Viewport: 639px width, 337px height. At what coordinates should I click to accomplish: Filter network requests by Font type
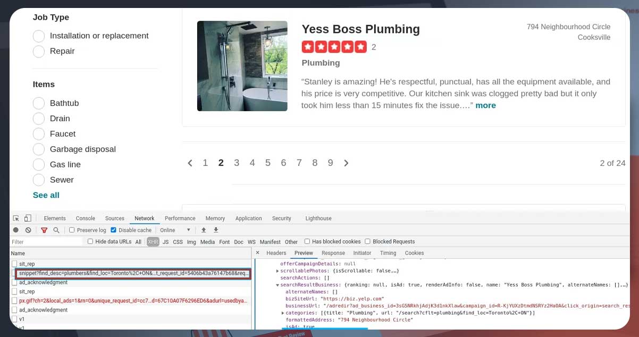pyautogui.click(x=224, y=242)
